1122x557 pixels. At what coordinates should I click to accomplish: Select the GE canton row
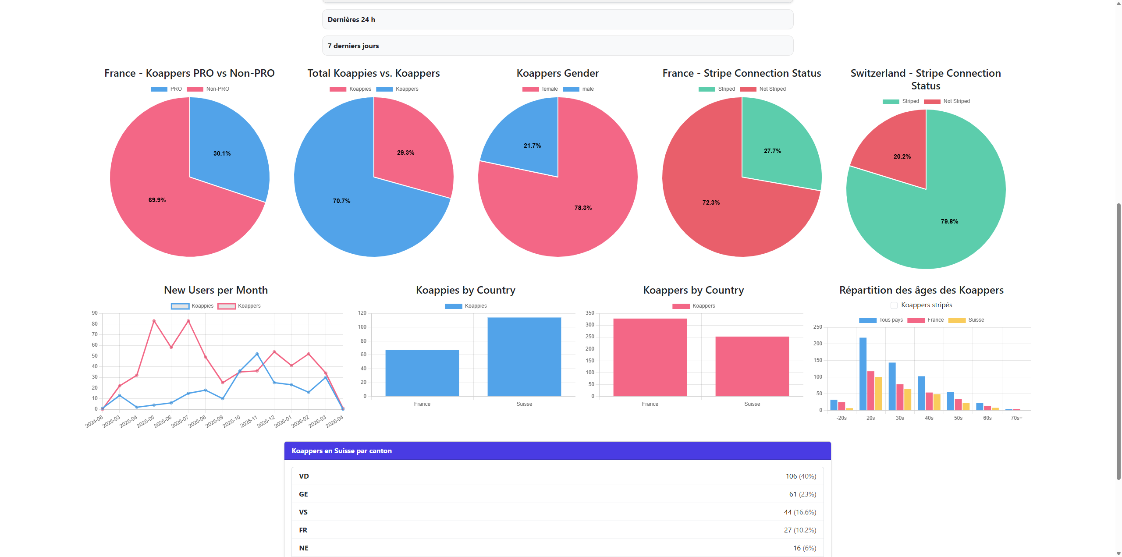[557, 494]
